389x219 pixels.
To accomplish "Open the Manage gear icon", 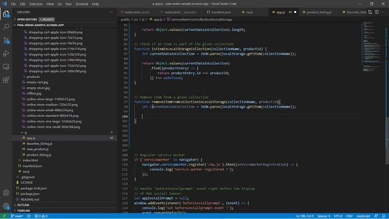I will point(6,206).
